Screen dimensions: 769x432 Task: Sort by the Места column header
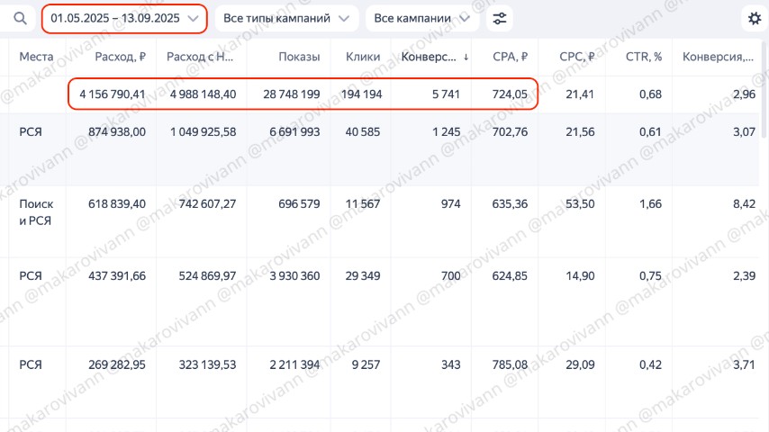(x=37, y=57)
